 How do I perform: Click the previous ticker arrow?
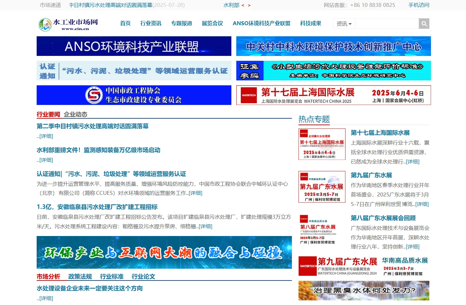243,5
